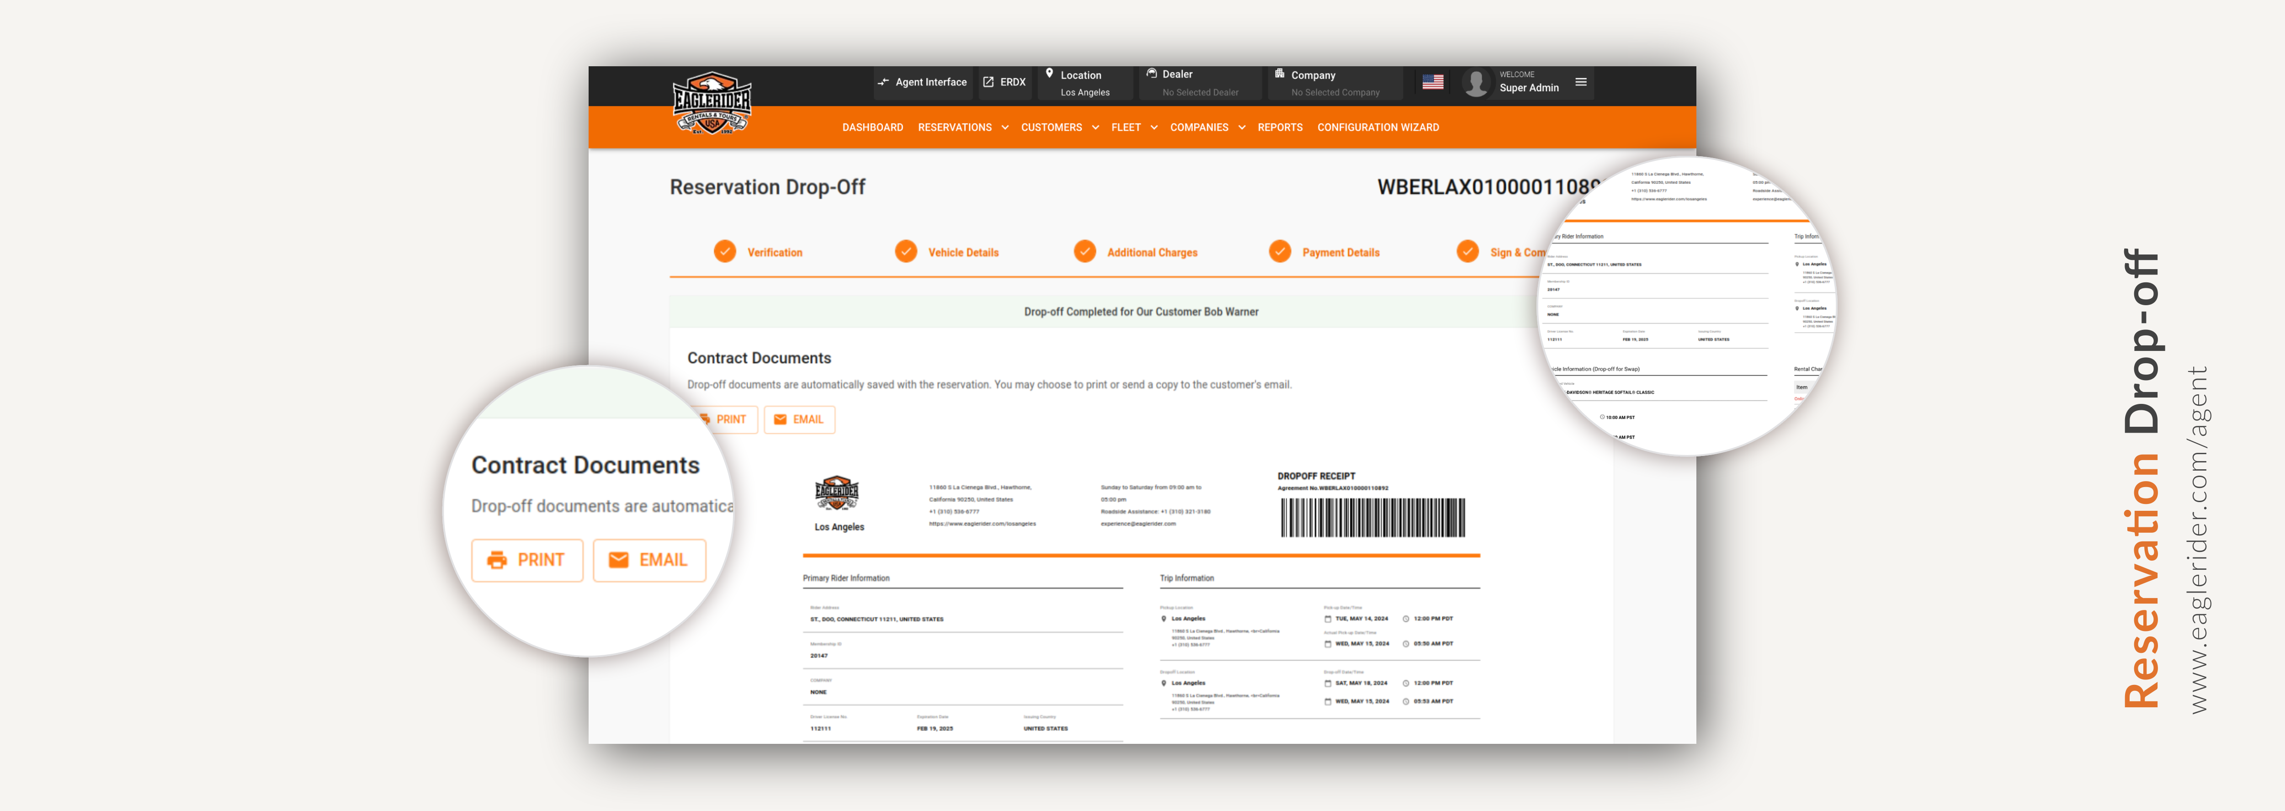Screen dimensions: 2285x811
Task: Click the EagleRider logo on the dropoff receipt
Action: (x=836, y=493)
